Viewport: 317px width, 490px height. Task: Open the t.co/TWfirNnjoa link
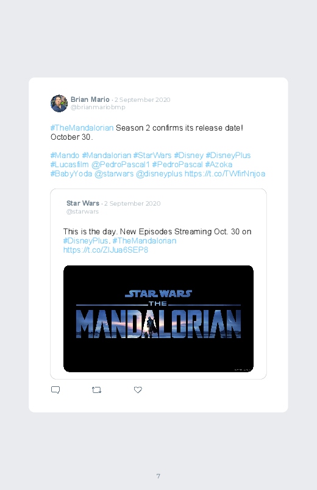pyautogui.click(x=225, y=173)
